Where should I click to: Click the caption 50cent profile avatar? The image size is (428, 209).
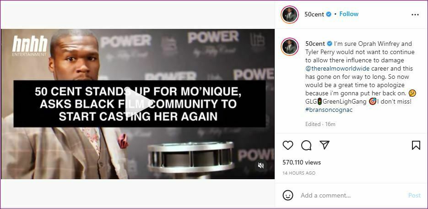pyautogui.click(x=290, y=46)
